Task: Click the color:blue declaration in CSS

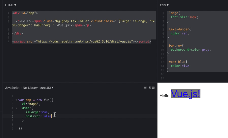Action: point(181,66)
